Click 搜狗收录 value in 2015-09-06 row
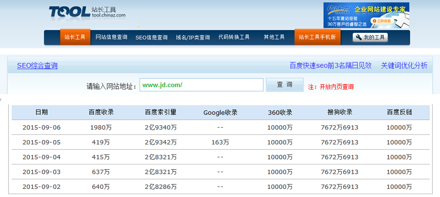Screen dimensions: 440x197 (x=339, y=128)
